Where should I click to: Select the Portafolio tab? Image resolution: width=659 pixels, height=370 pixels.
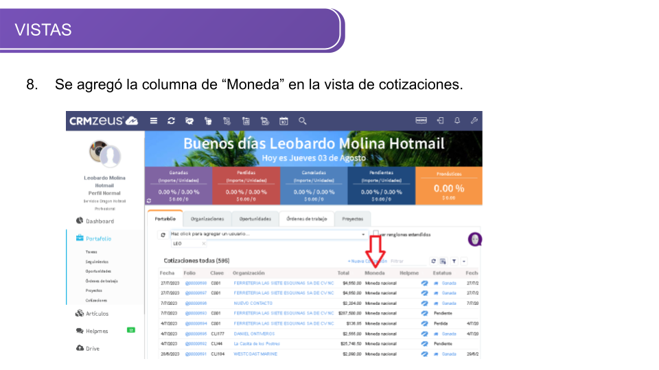pos(165,219)
